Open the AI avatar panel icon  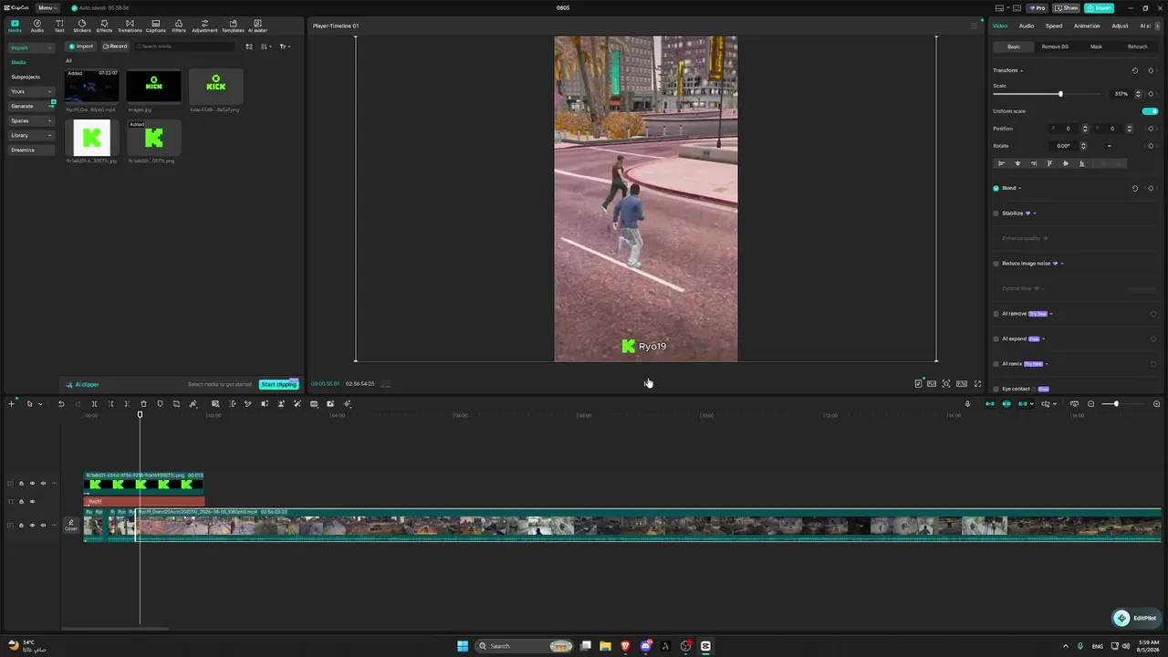coord(257,26)
